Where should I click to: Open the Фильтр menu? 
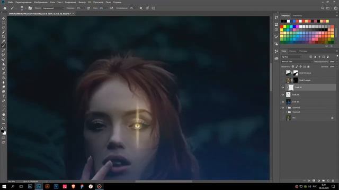pyautogui.click(x=82, y=2)
